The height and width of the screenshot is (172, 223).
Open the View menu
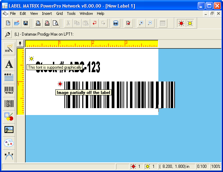[34, 13]
